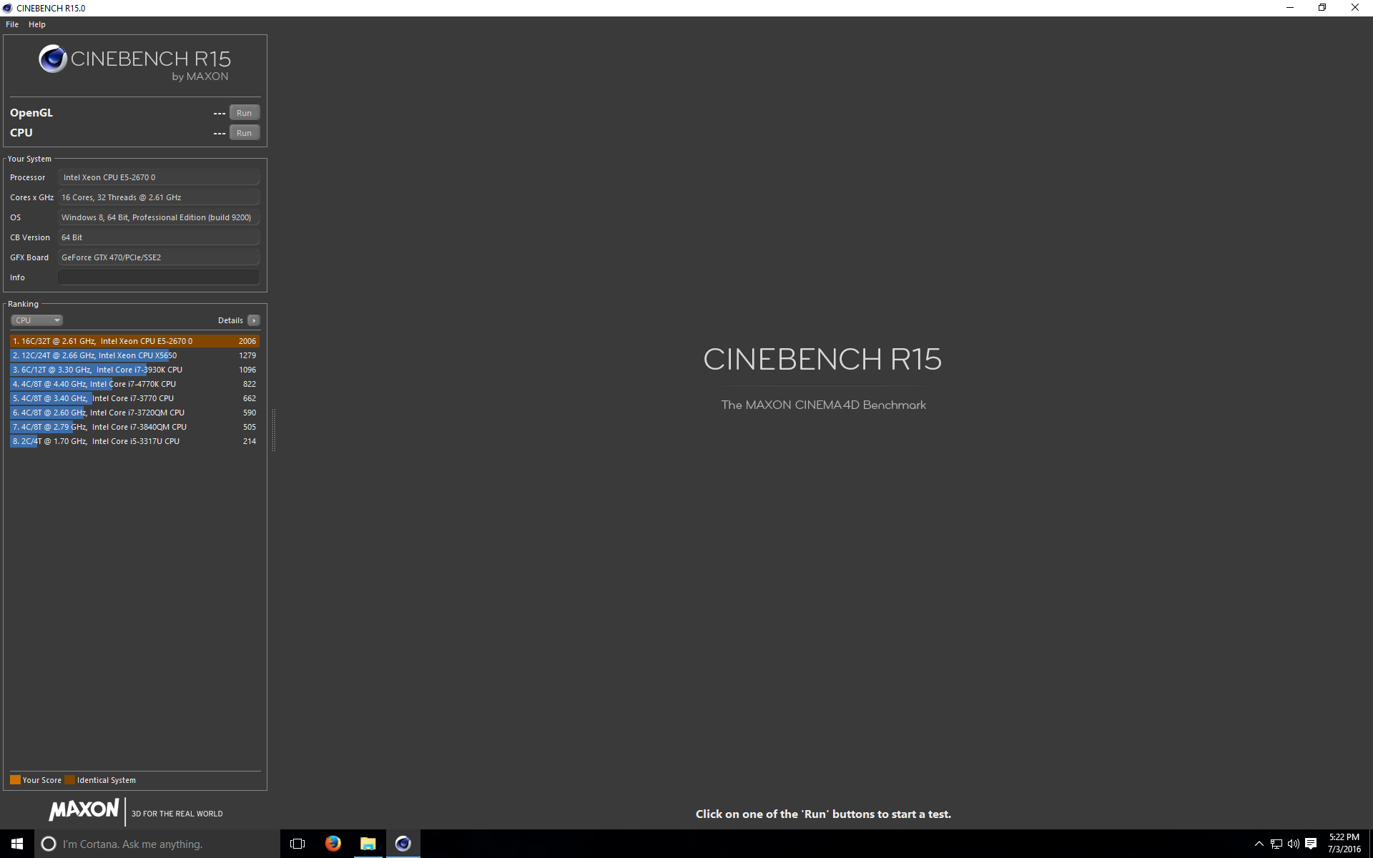Select the OS field Windows 8 64 Bit
The image size is (1373, 858).
[158, 217]
